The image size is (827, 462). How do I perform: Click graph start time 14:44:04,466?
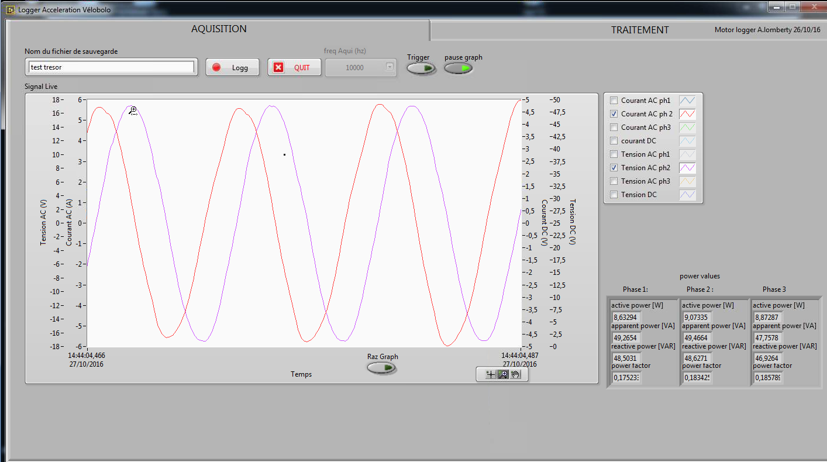pos(87,355)
